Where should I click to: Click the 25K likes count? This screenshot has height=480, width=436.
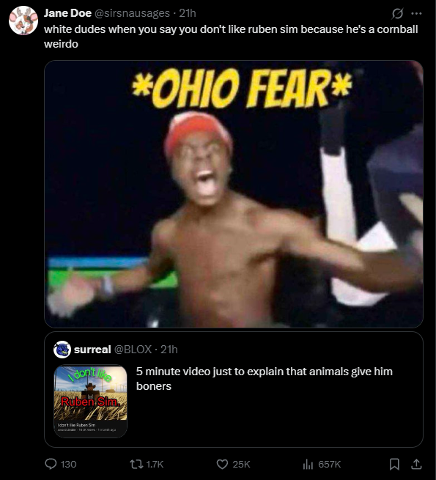(241, 465)
